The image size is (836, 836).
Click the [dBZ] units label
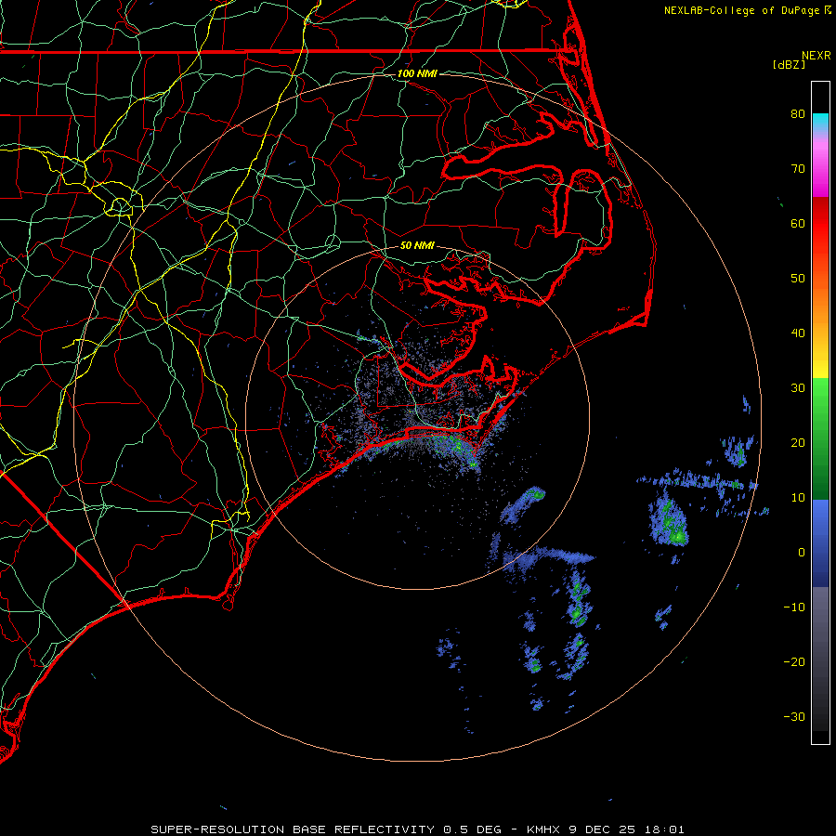[x=789, y=65]
